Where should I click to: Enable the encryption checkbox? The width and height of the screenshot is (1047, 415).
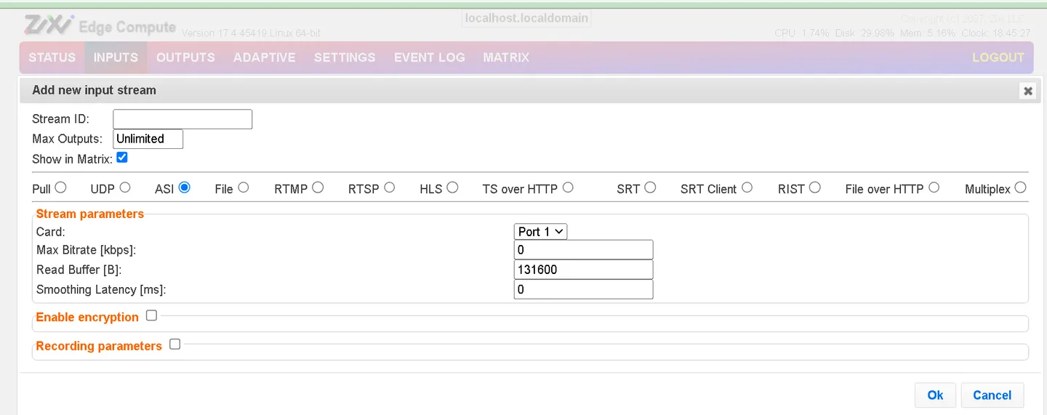[x=151, y=315]
